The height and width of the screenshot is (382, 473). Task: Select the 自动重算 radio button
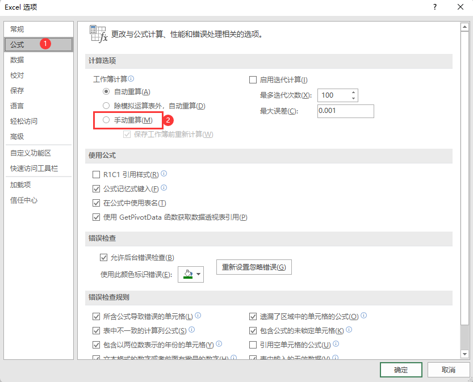106,92
